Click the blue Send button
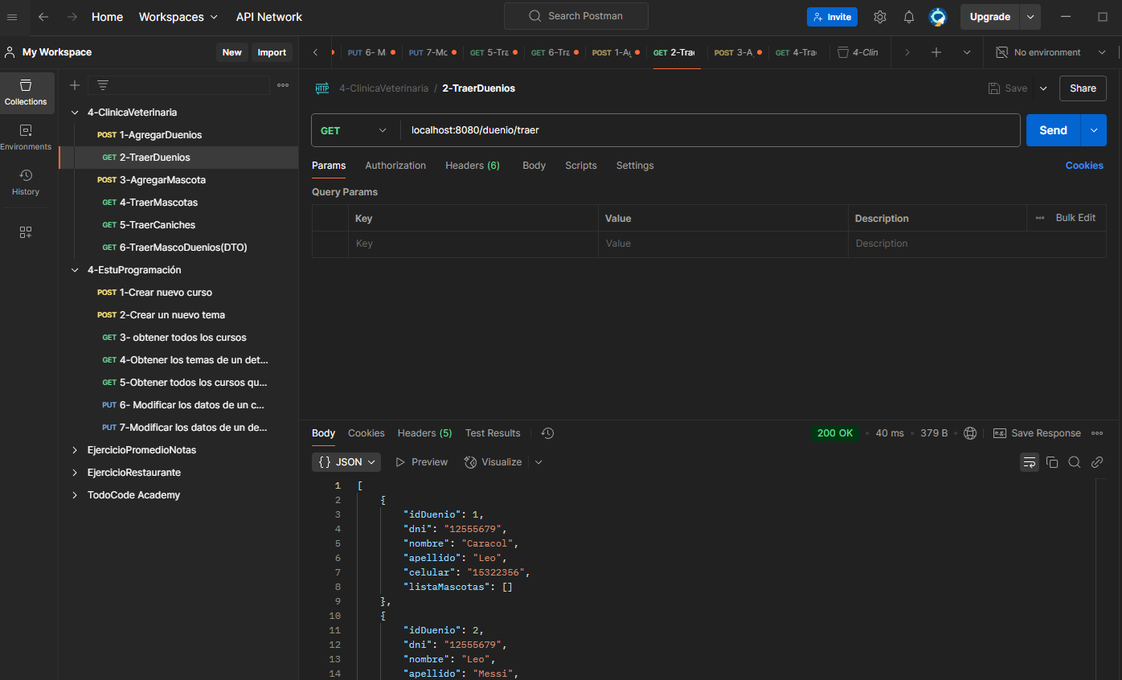Viewport: 1122px width, 680px height. click(x=1052, y=130)
